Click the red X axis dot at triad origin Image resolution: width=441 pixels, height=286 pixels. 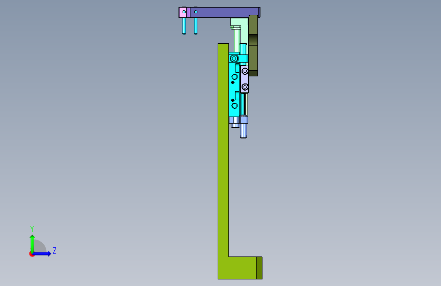point(32,254)
